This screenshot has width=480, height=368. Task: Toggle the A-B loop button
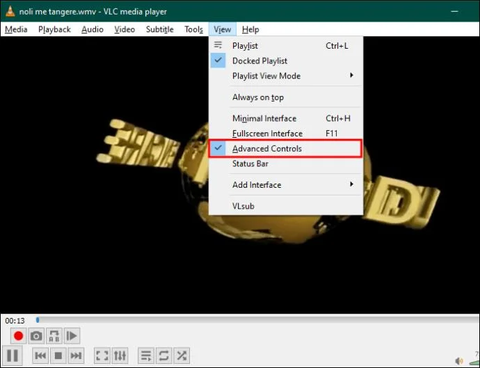[x=54, y=336]
